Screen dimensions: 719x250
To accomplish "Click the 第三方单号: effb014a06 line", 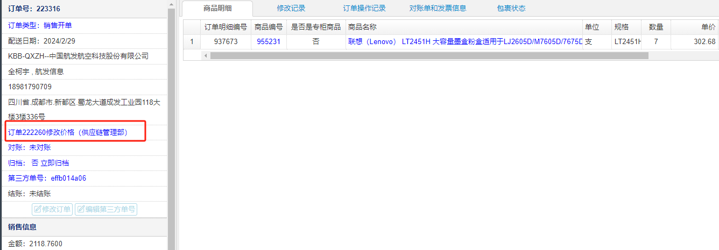I will pyautogui.click(x=47, y=178).
